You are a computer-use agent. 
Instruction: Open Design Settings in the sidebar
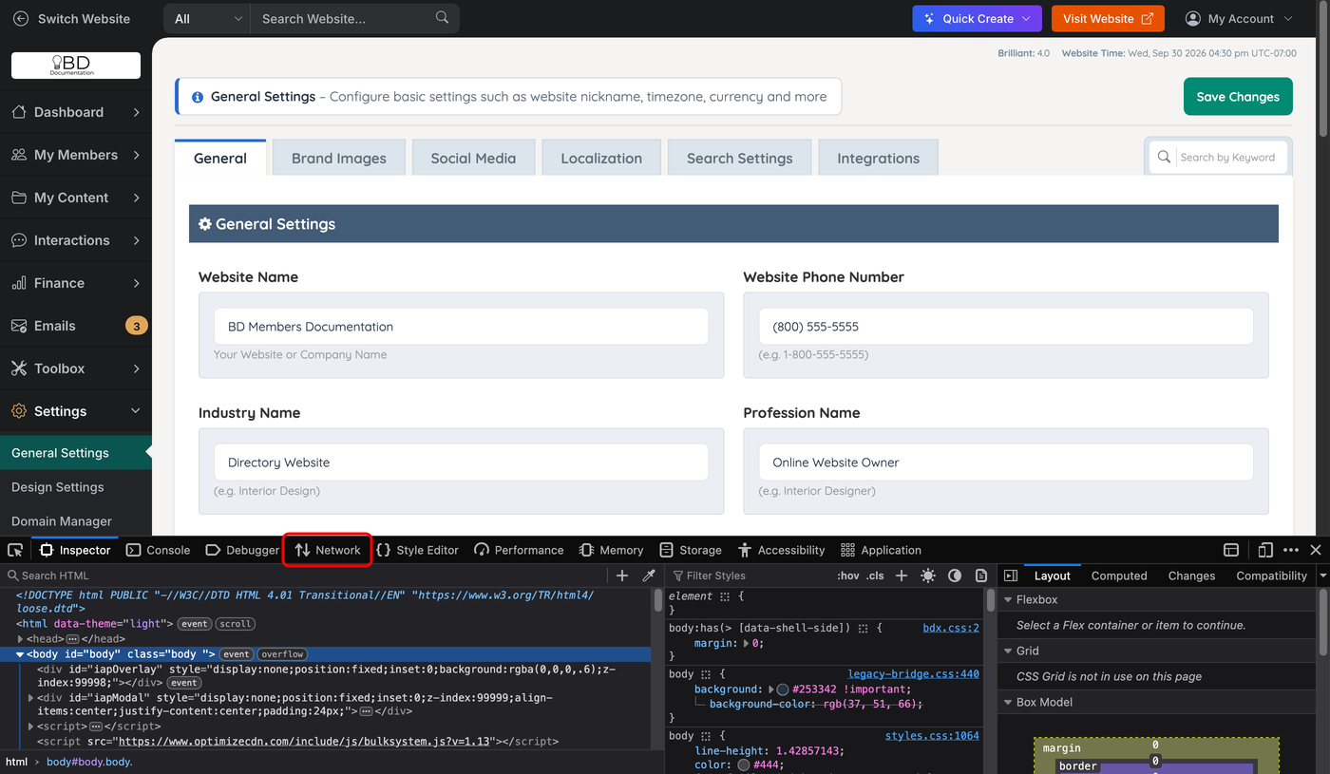pyautogui.click(x=58, y=487)
